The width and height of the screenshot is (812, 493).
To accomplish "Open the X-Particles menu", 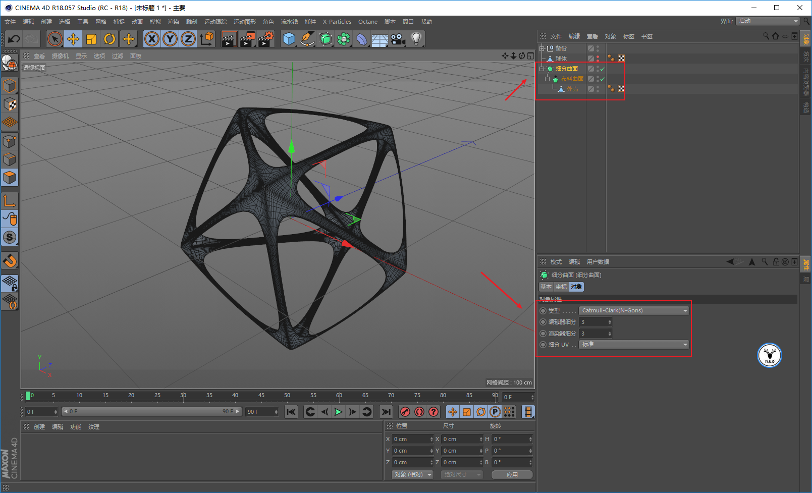I will [337, 22].
